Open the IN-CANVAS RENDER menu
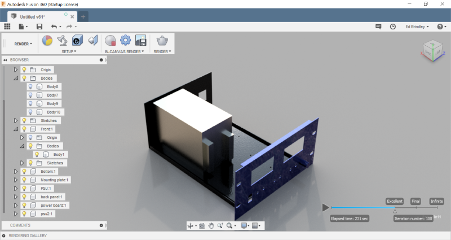 click(125, 51)
